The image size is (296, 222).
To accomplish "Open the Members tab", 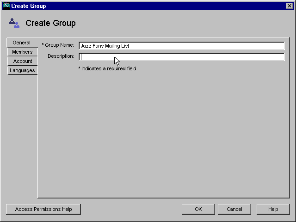I will (23, 52).
